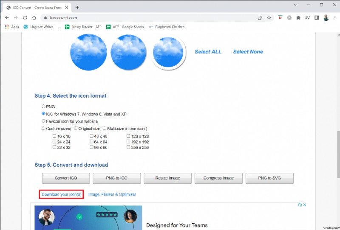Open Lizgrace Writes bookmark
340x230 pixels.
point(42,27)
